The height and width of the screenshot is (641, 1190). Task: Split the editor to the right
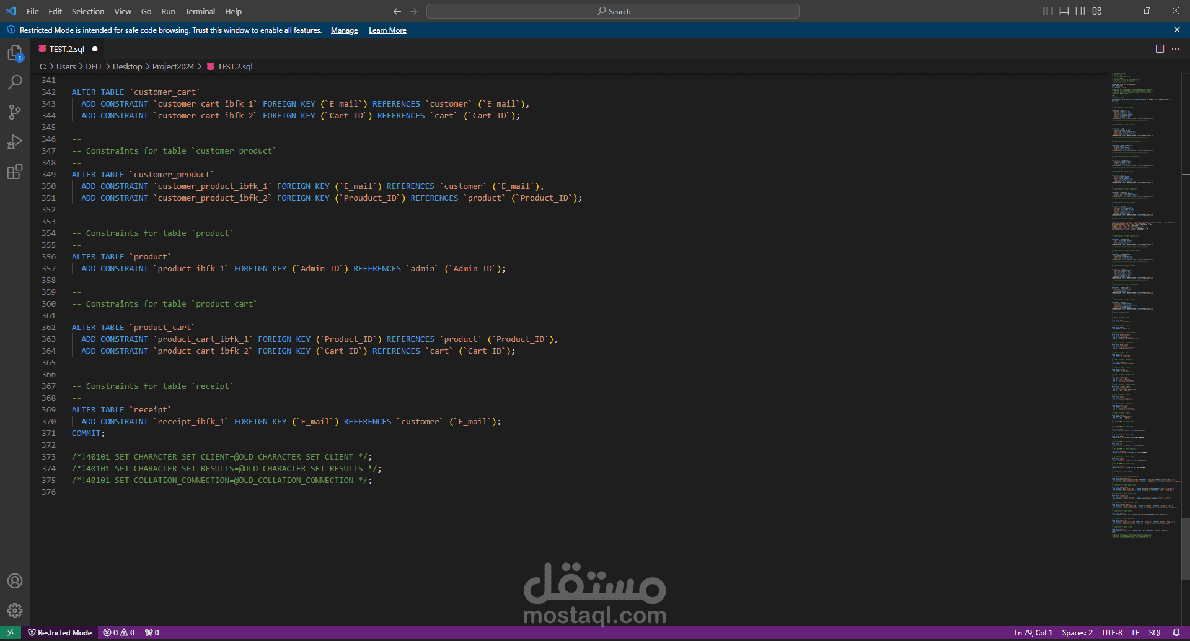point(1160,49)
